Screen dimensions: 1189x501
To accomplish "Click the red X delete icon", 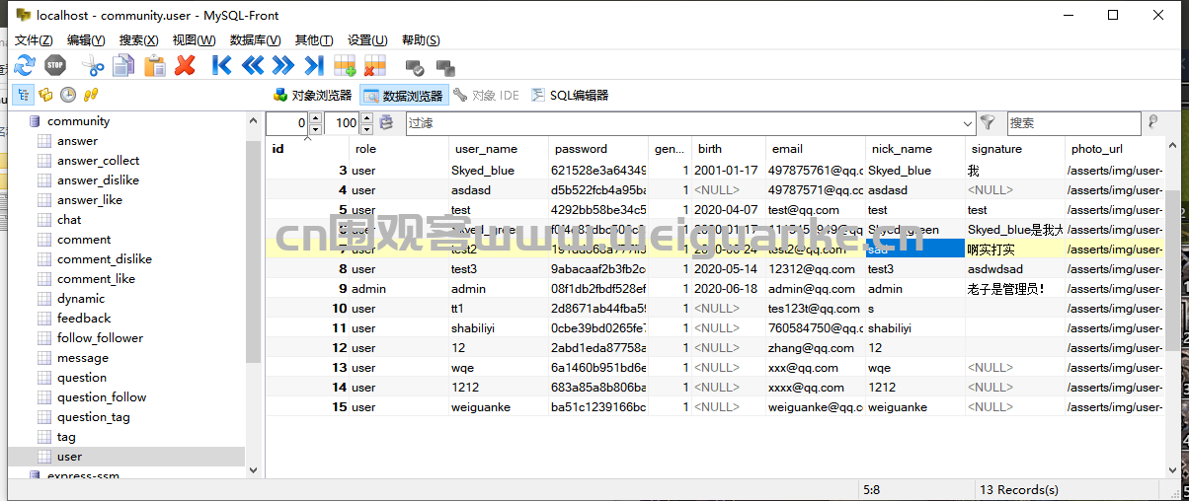I will [x=185, y=66].
